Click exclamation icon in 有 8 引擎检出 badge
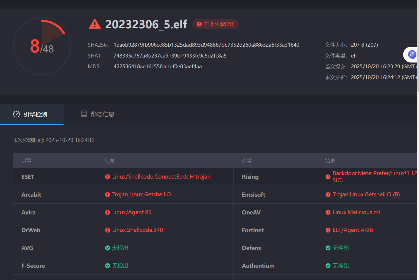The image size is (419, 280). click(199, 24)
